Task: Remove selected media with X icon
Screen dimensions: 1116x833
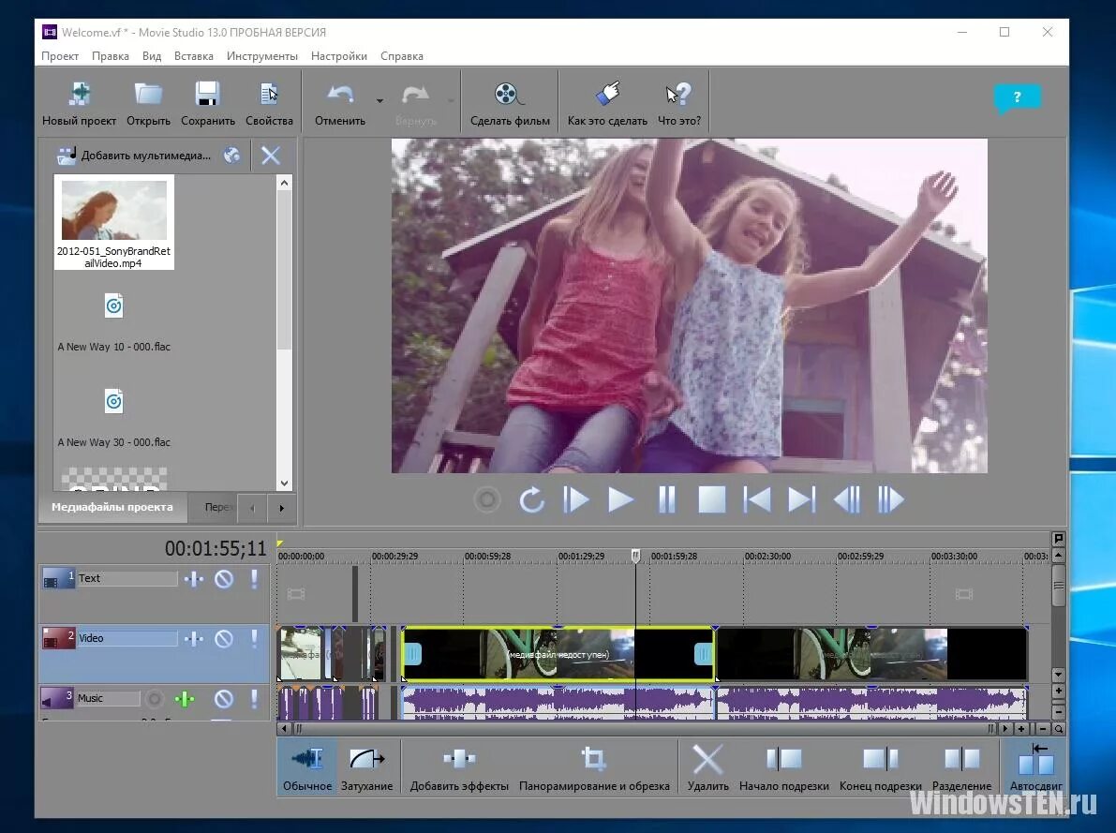Action: [x=271, y=156]
